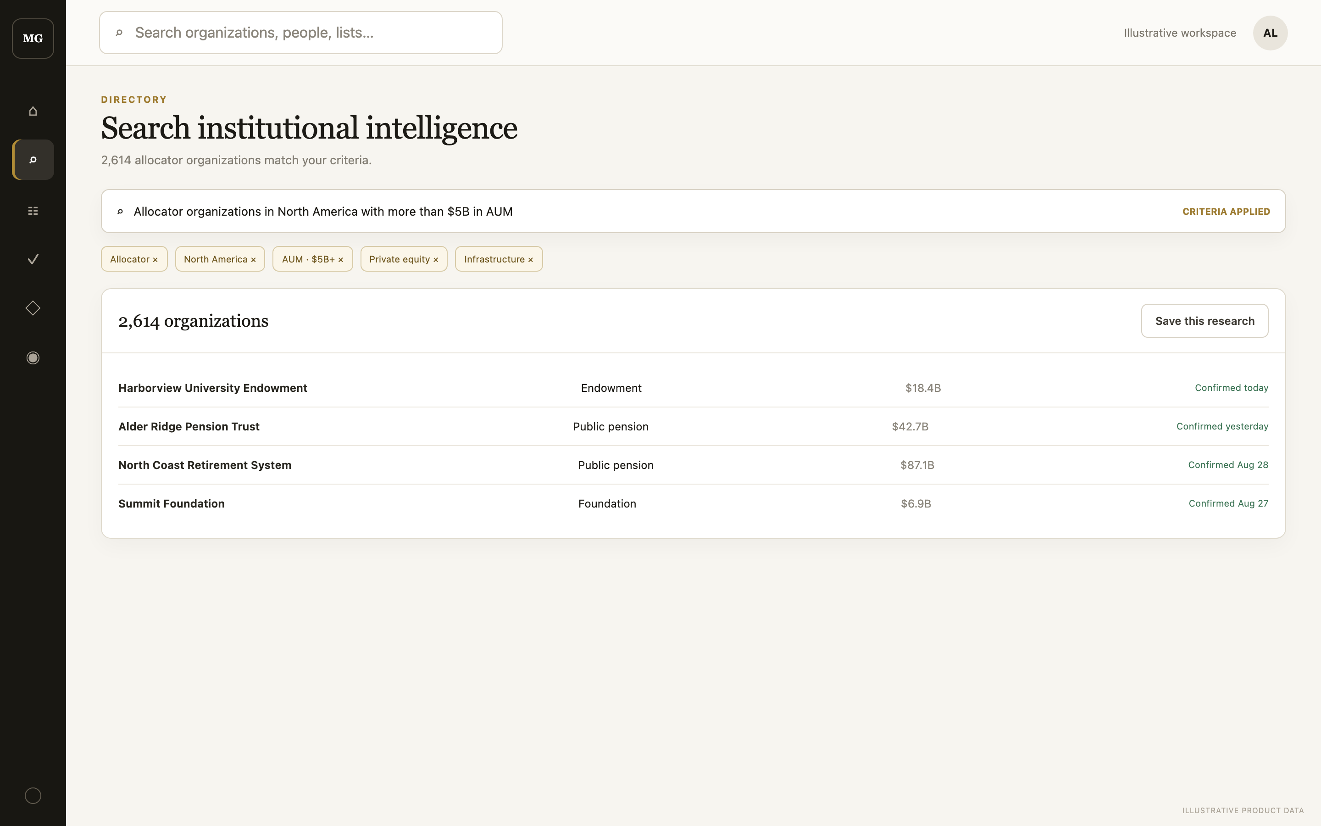
Task: Click Confirmed today status
Action: click(x=1231, y=388)
